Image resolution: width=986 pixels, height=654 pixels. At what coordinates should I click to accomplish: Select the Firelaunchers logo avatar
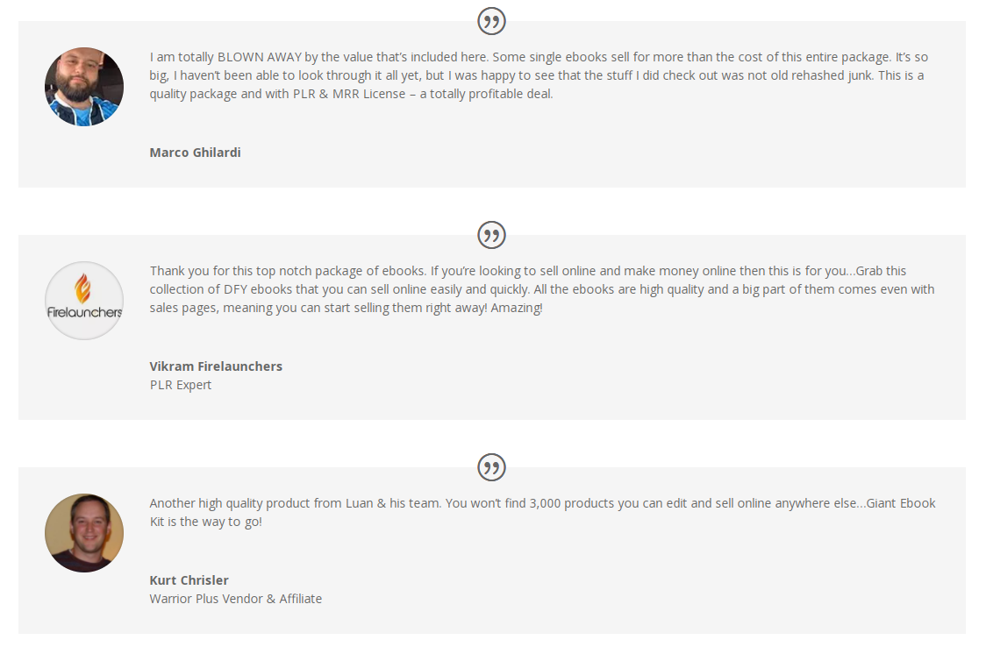click(84, 301)
